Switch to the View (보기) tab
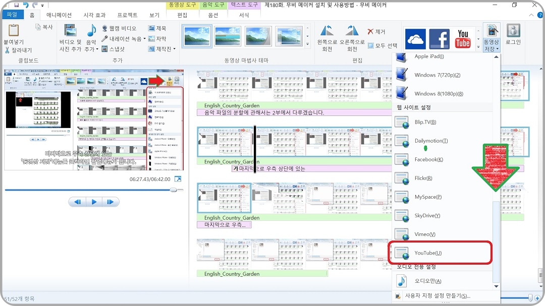545x306 pixels. pyautogui.click(x=154, y=15)
